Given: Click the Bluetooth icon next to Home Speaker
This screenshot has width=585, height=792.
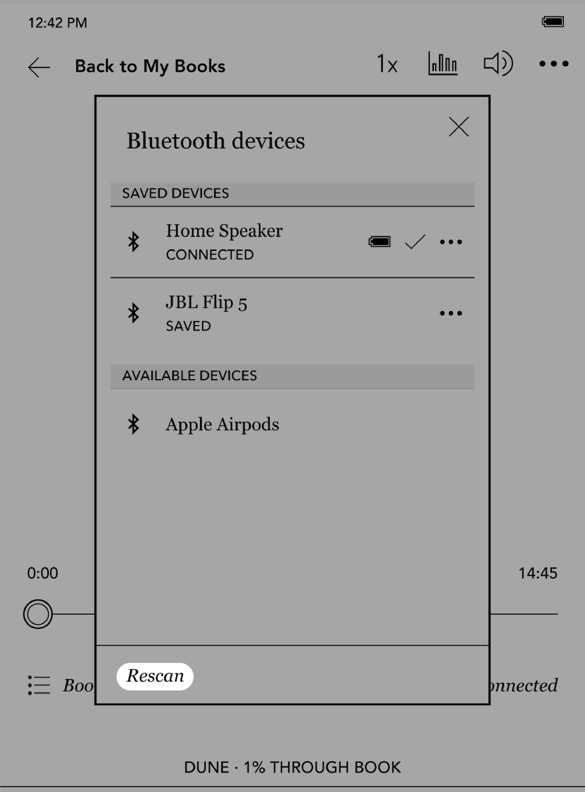Looking at the screenshot, I should pyautogui.click(x=134, y=242).
